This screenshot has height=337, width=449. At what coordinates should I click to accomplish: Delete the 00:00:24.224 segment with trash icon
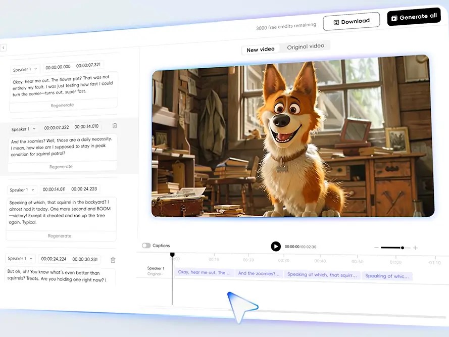click(x=113, y=260)
